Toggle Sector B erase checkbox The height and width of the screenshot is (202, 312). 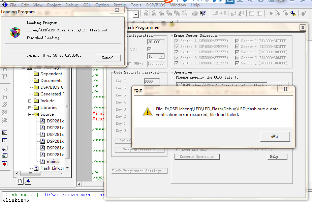point(176,47)
